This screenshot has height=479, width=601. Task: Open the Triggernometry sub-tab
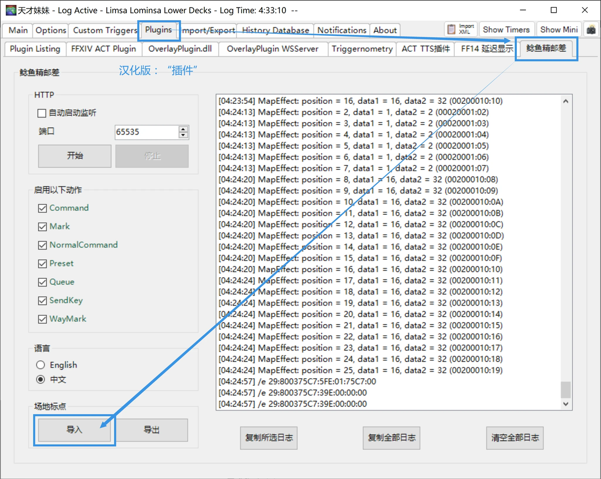(x=362, y=49)
